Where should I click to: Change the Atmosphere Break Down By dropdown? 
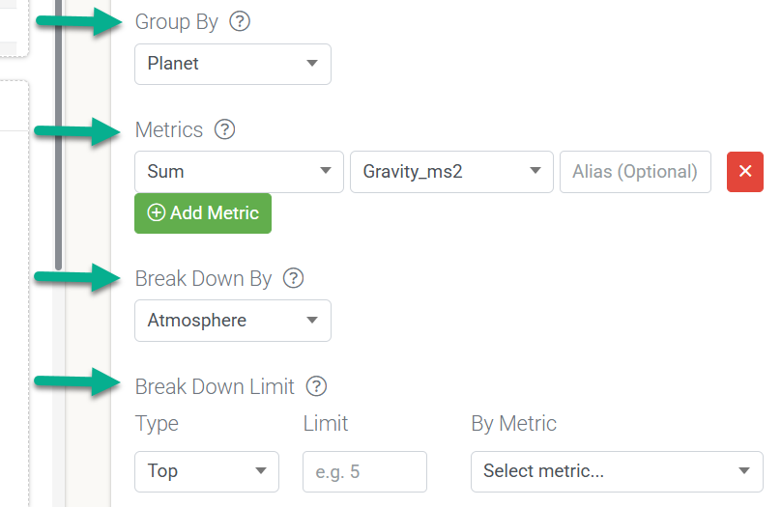click(x=233, y=321)
